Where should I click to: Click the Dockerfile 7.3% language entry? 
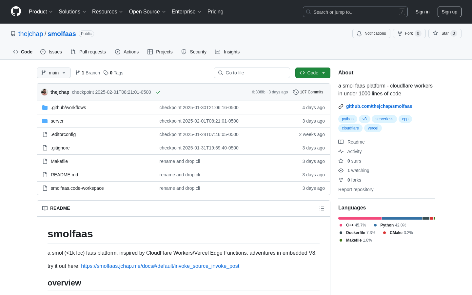coord(357,233)
